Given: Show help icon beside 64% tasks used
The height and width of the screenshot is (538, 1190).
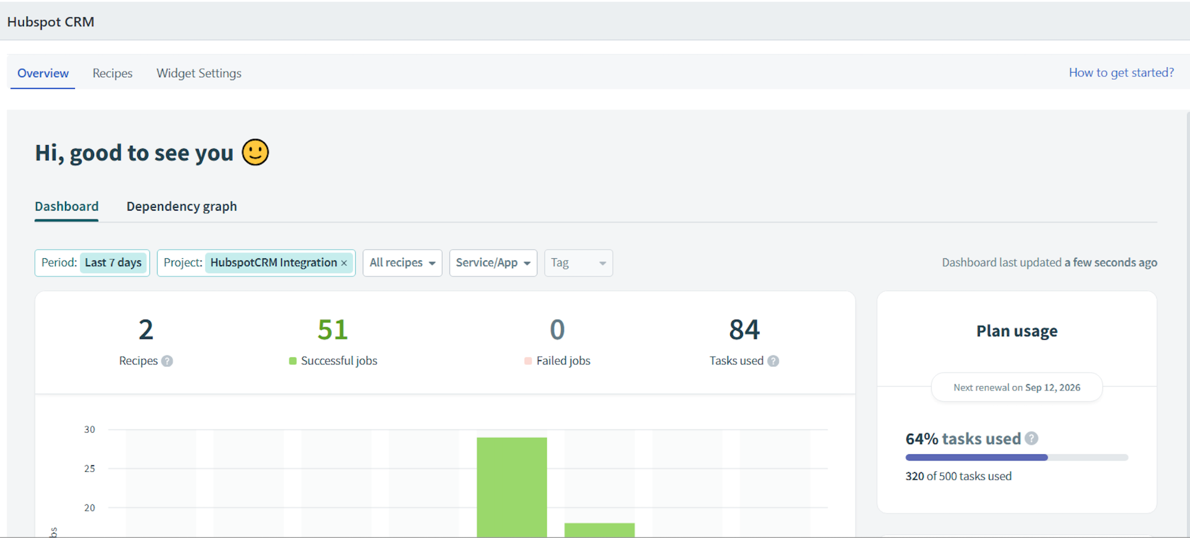Looking at the screenshot, I should click(x=1031, y=438).
